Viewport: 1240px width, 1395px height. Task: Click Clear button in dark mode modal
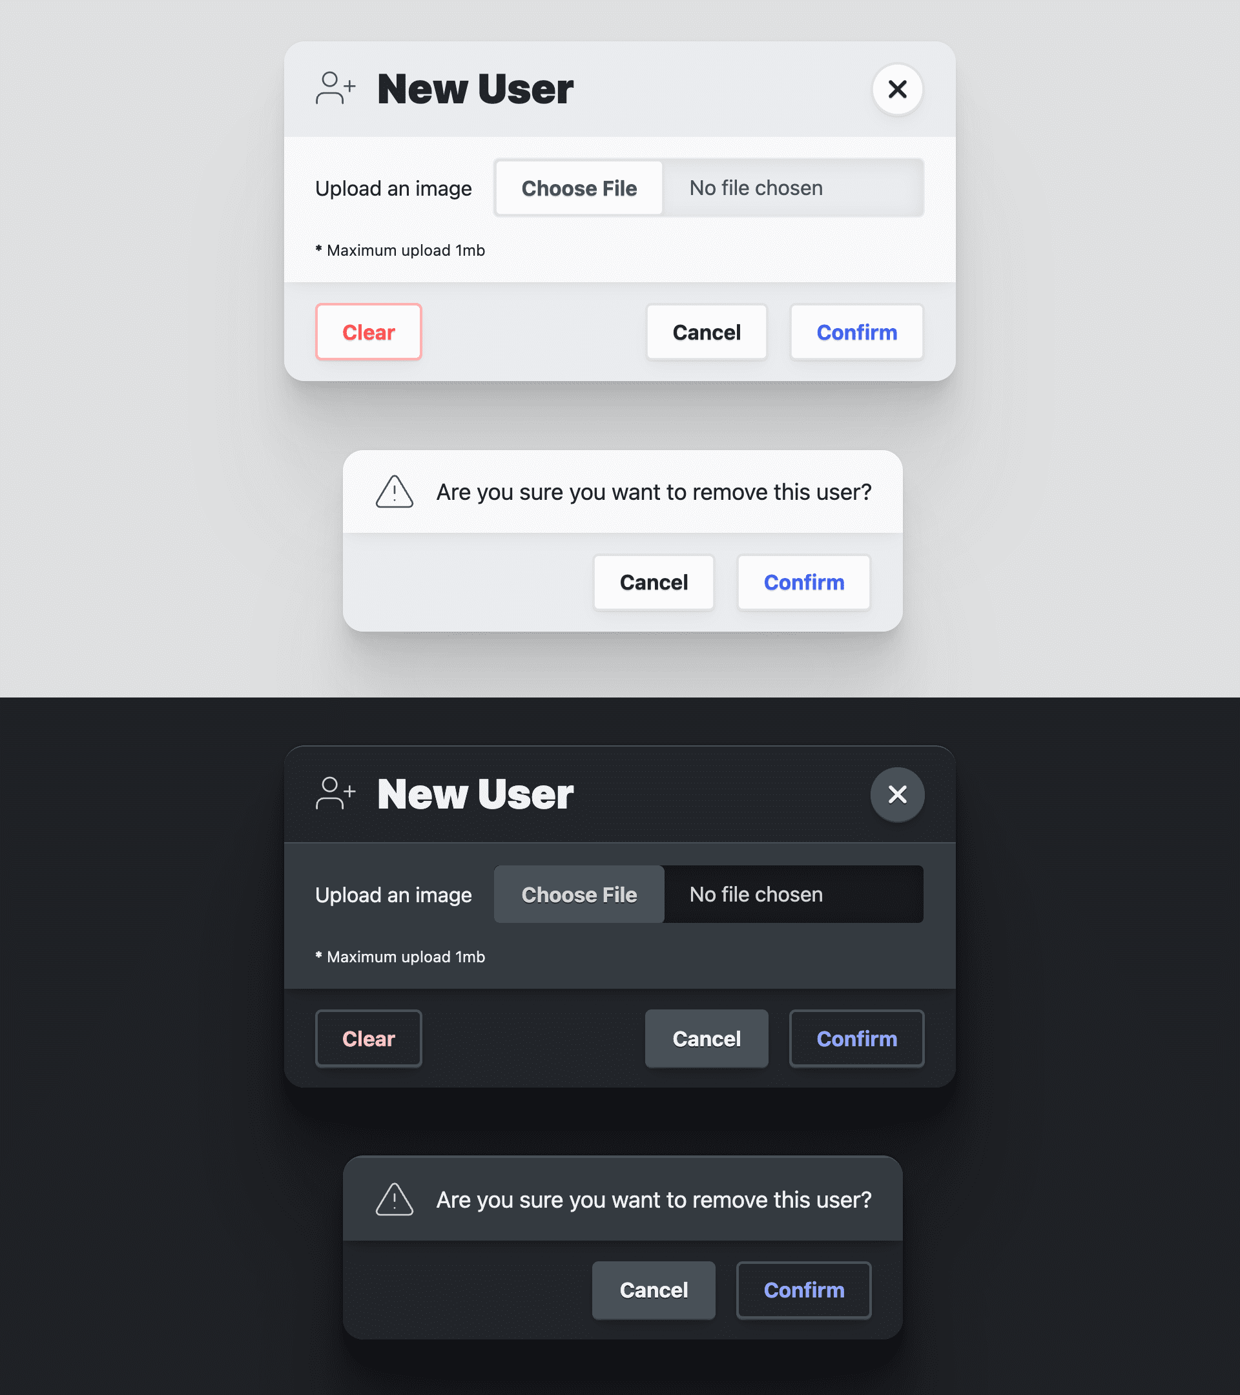coord(369,1038)
